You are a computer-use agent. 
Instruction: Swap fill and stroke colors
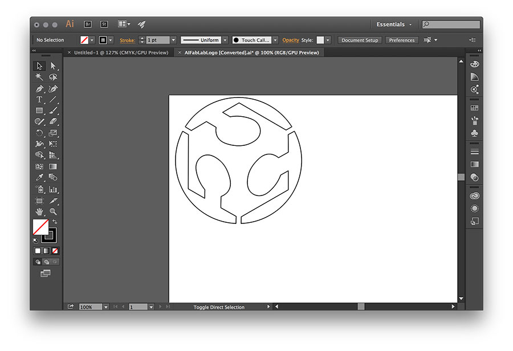(x=55, y=222)
